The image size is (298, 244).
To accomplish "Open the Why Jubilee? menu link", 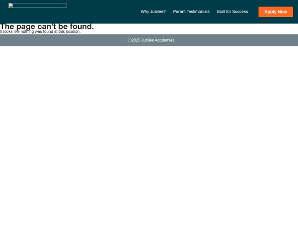I will click(x=153, y=11).
